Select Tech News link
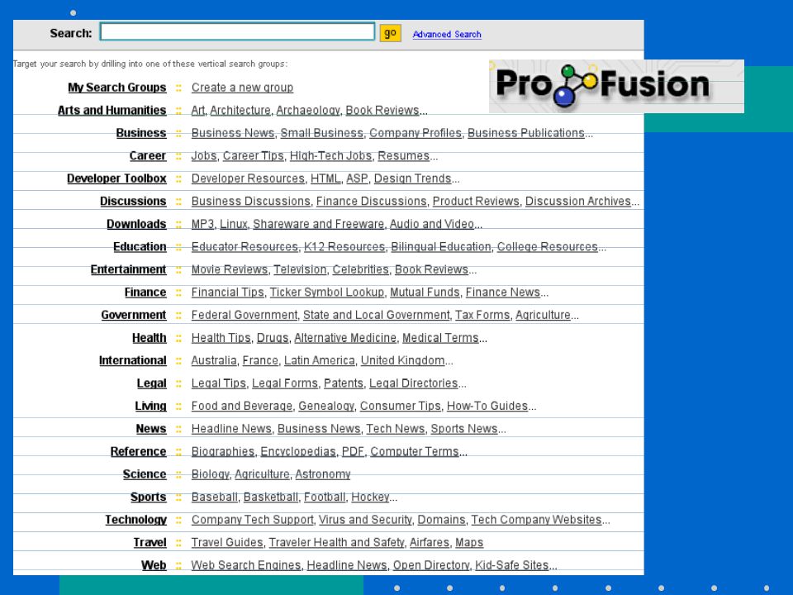Viewport: 793px width, 595px height. point(396,429)
